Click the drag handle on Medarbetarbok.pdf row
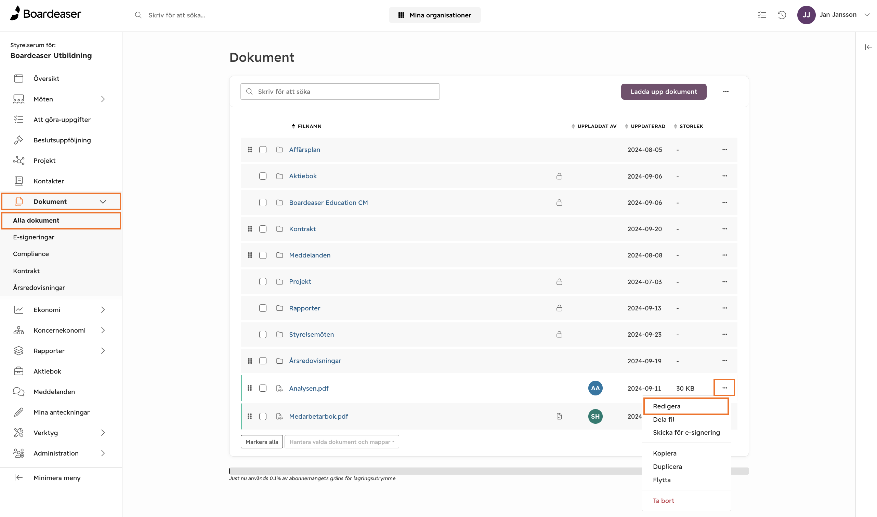877x517 pixels. point(250,416)
